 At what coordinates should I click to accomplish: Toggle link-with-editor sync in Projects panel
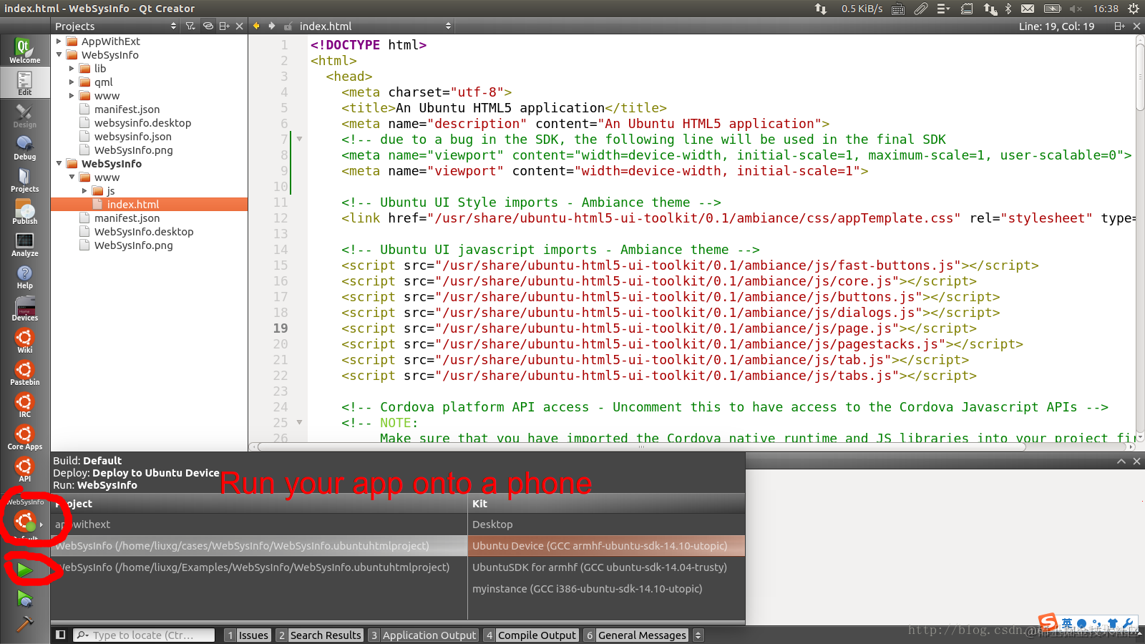208,26
